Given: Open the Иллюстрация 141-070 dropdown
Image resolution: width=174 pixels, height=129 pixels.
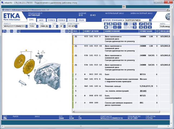Looking at the screenshot, I should click(x=76, y=26).
